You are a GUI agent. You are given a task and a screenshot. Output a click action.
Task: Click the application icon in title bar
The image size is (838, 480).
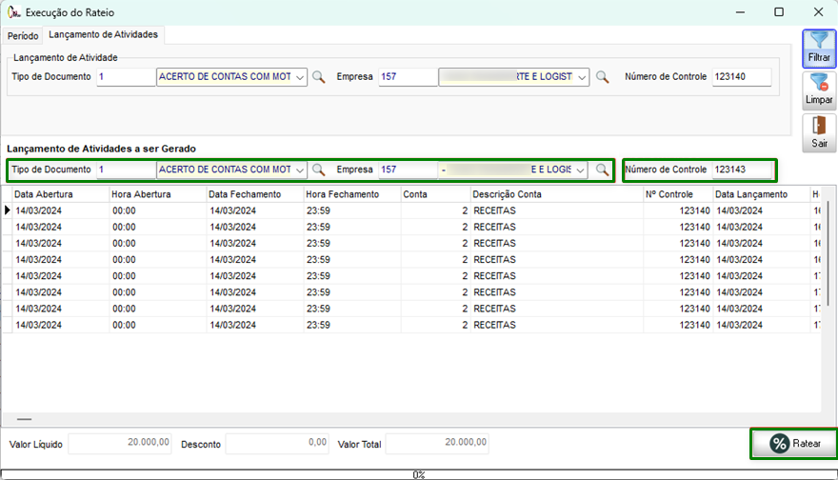[x=14, y=11]
